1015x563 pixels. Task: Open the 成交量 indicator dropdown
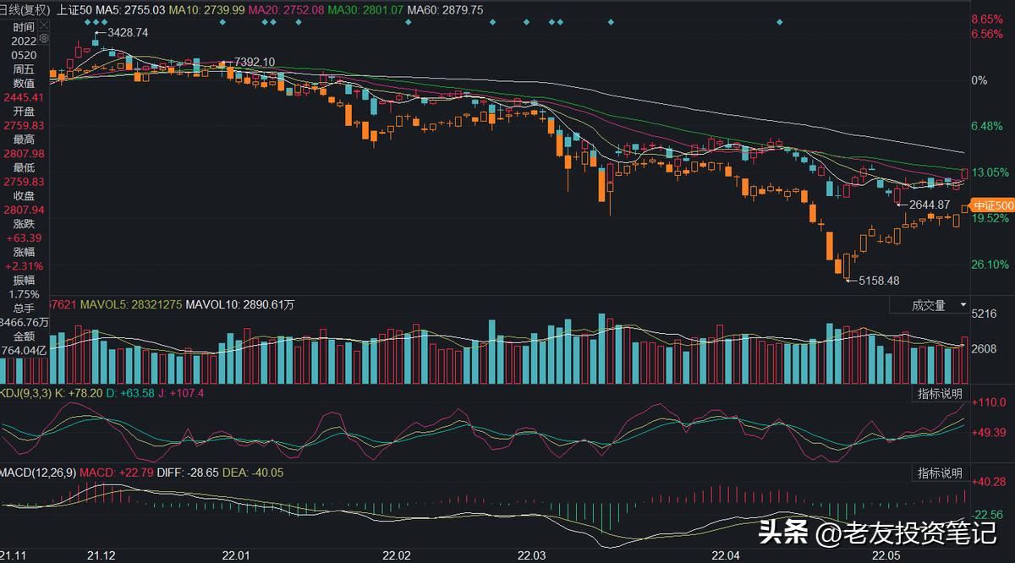pyautogui.click(x=927, y=306)
